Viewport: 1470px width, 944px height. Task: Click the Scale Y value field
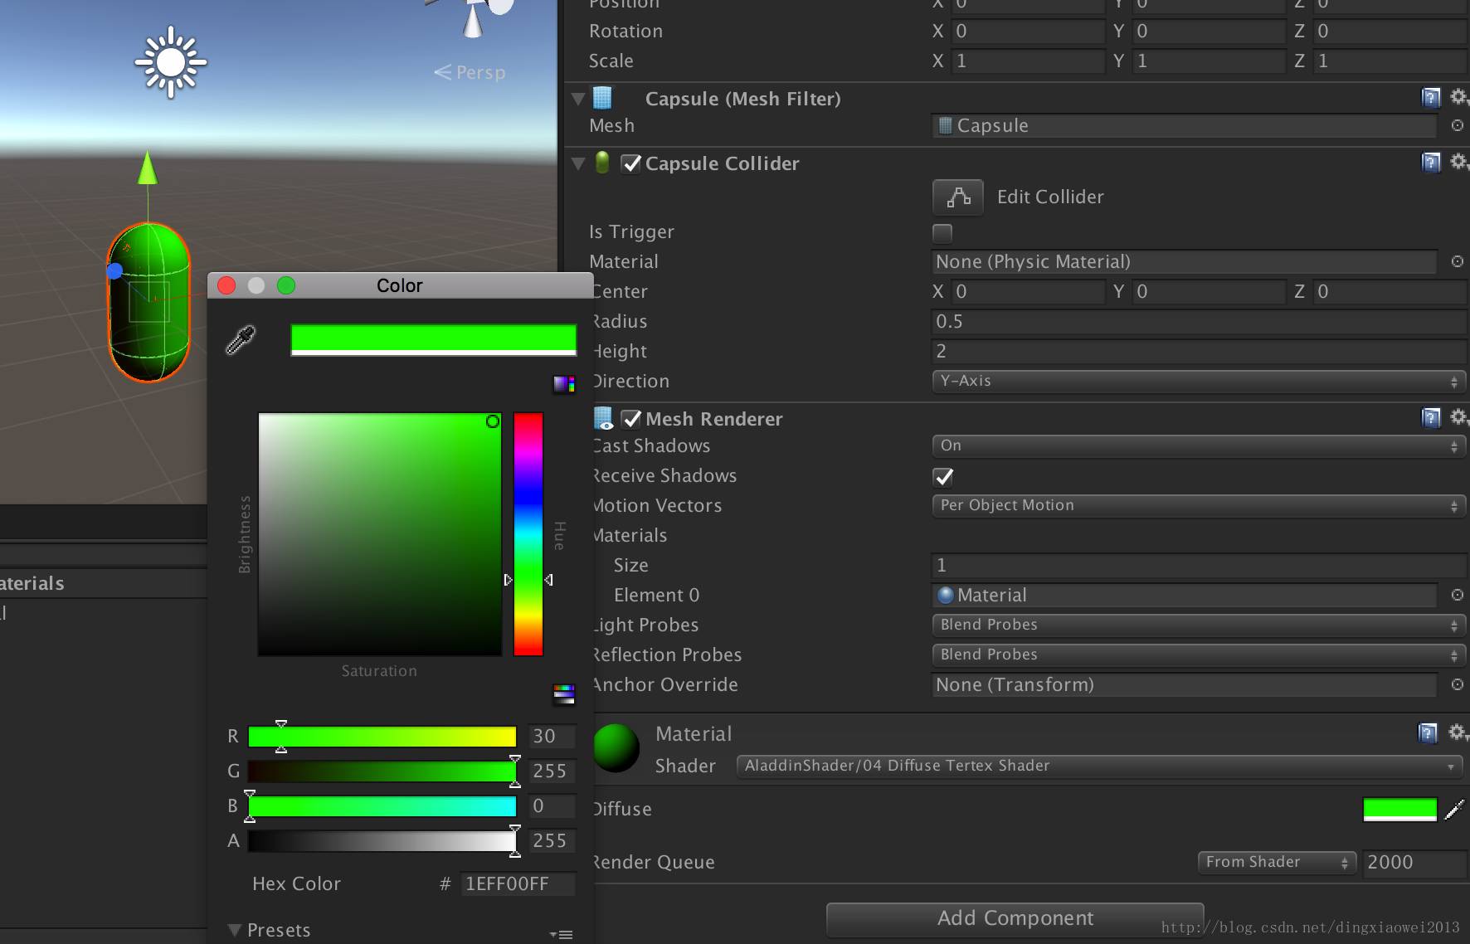[x=1210, y=61]
